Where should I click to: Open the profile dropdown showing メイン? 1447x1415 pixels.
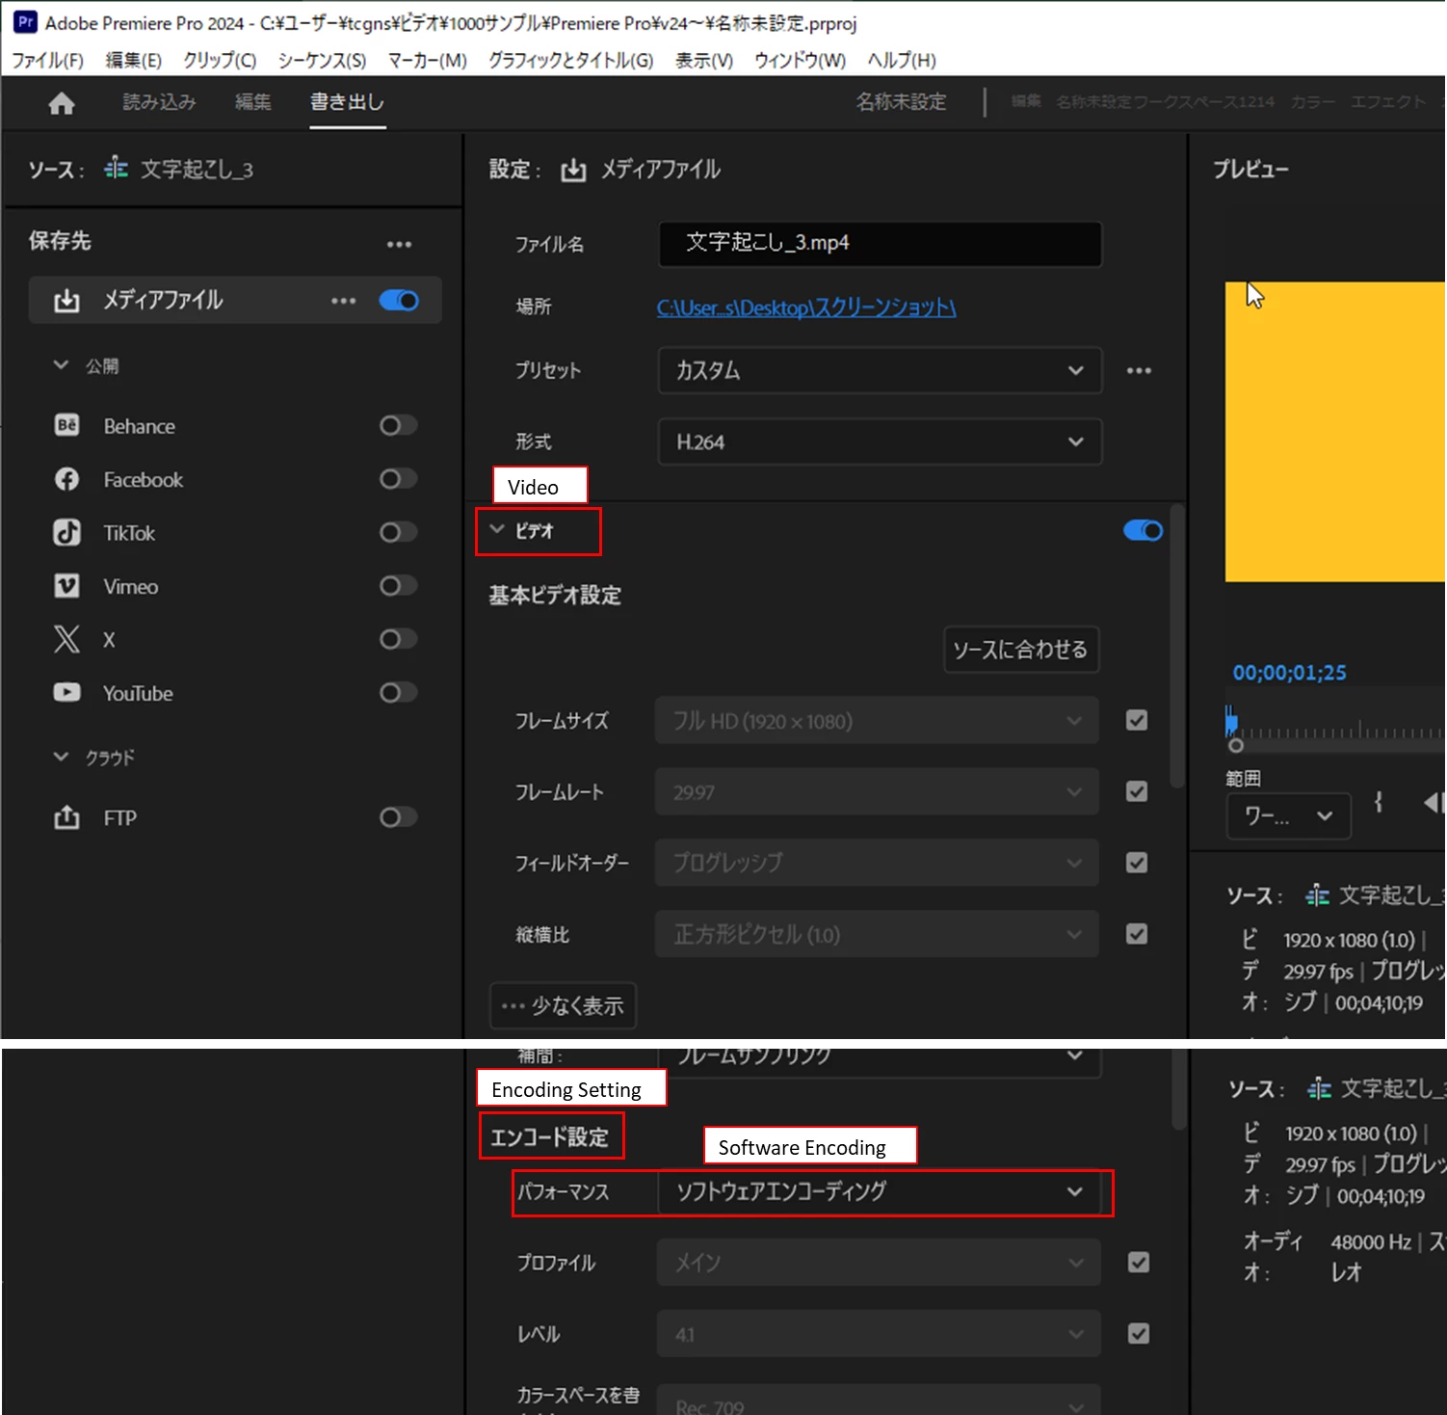click(x=879, y=1263)
